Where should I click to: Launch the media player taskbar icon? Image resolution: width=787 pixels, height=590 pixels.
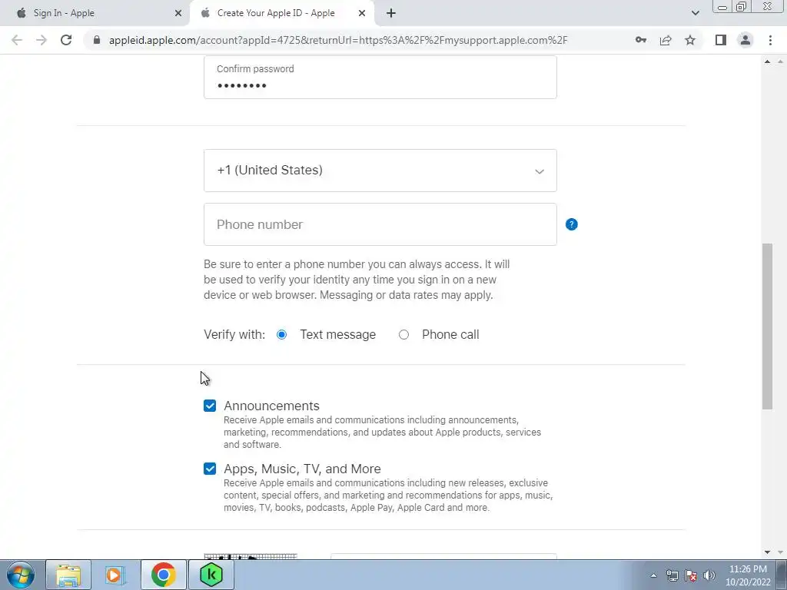(x=116, y=575)
